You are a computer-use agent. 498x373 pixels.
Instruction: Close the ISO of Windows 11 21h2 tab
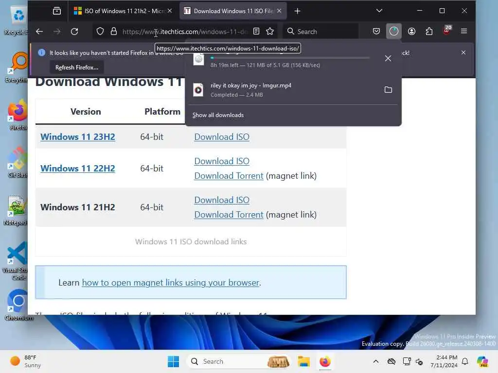[170, 11]
